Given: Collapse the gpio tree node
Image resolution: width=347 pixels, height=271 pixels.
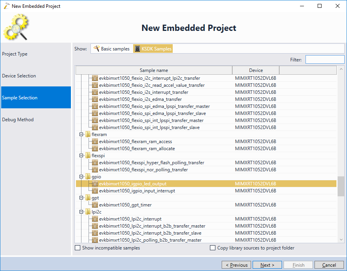Looking at the screenshot, I should tap(81, 177).
